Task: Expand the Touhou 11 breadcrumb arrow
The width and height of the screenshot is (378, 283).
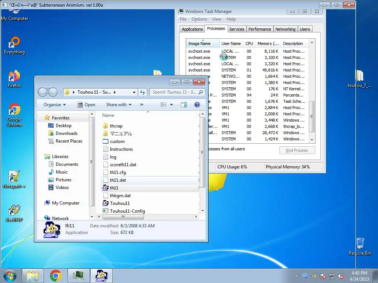Action: 114,92
